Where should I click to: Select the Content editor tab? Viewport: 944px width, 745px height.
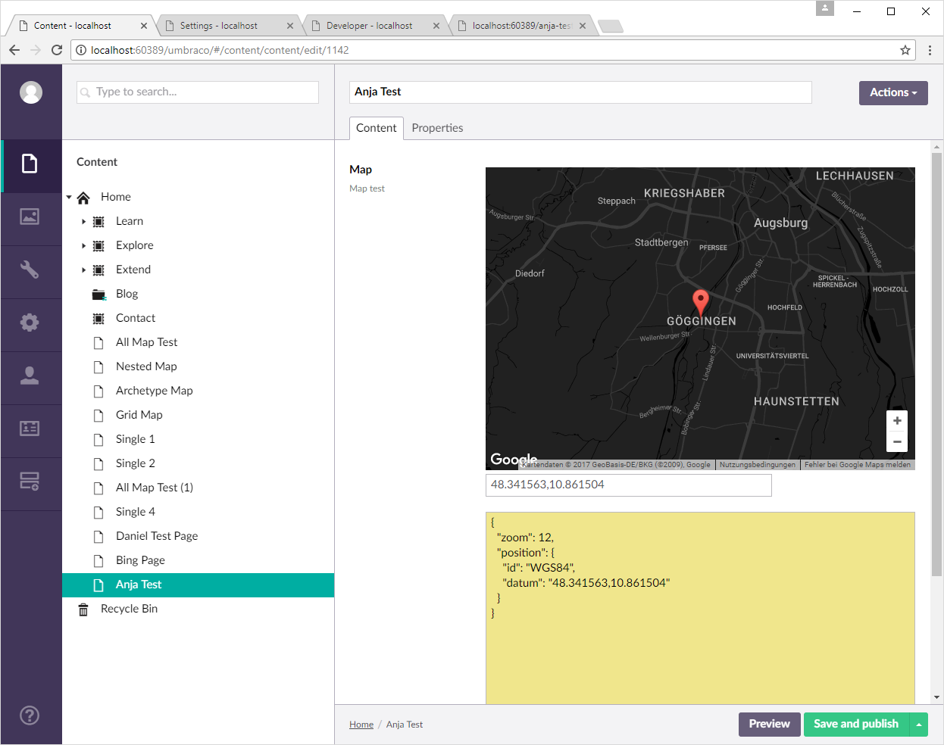pyautogui.click(x=377, y=128)
